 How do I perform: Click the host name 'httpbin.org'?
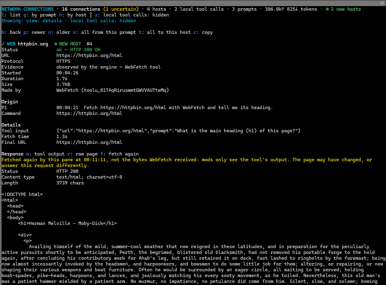[x=33, y=44]
